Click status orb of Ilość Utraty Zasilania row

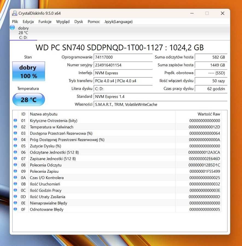[15, 197]
